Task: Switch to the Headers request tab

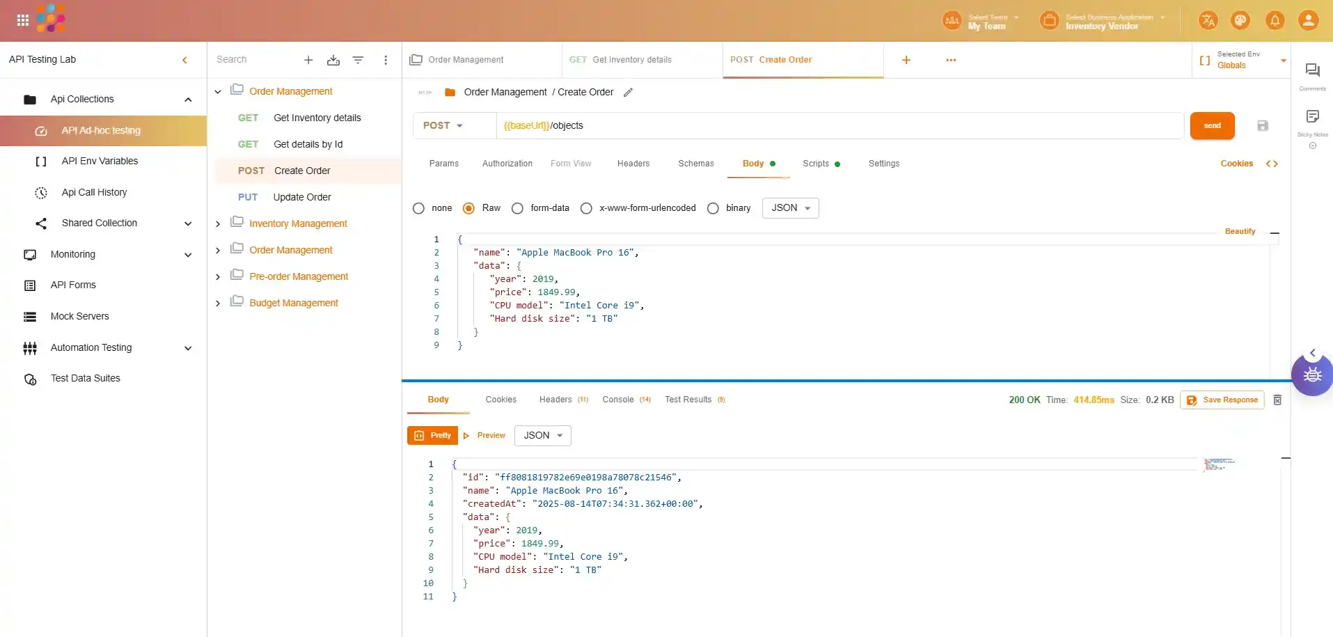Action: tap(633, 164)
